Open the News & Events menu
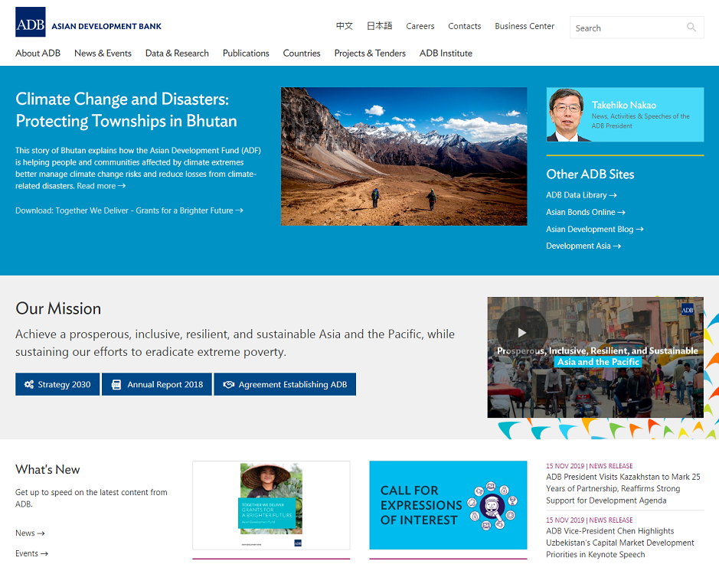719x564 pixels. (x=103, y=53)
